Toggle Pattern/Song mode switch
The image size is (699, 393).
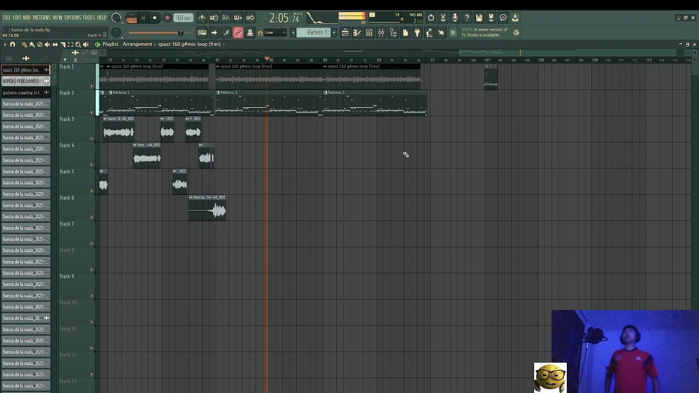click(131, 18)
